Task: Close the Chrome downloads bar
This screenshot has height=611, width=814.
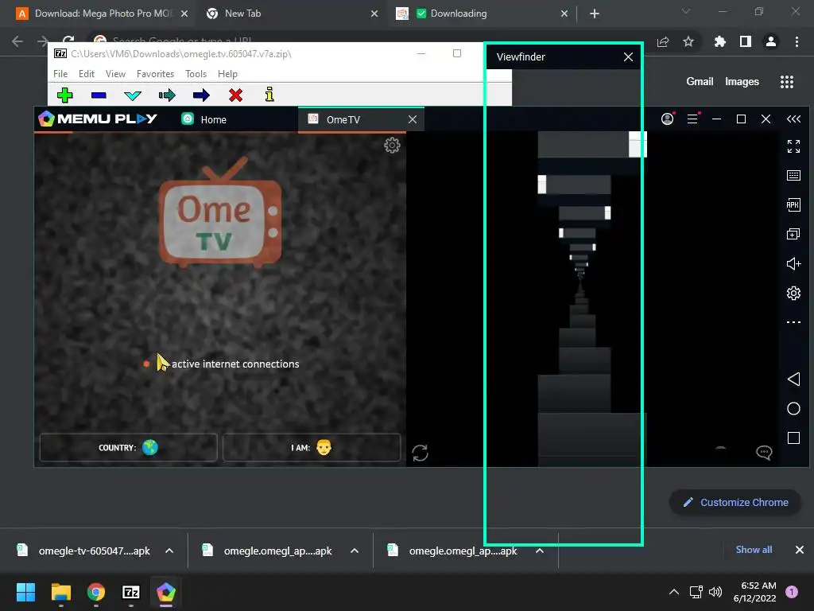Action: [x=800, y=550]
